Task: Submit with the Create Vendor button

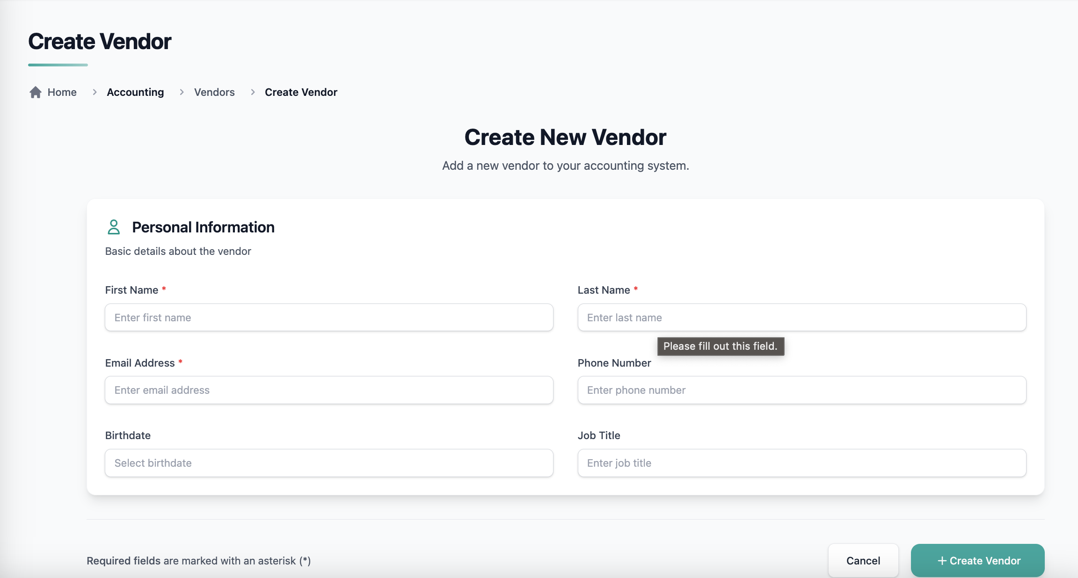Action: pos(977,560)
